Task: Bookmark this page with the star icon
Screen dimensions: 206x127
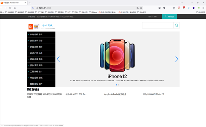Action: pos(141,8)
